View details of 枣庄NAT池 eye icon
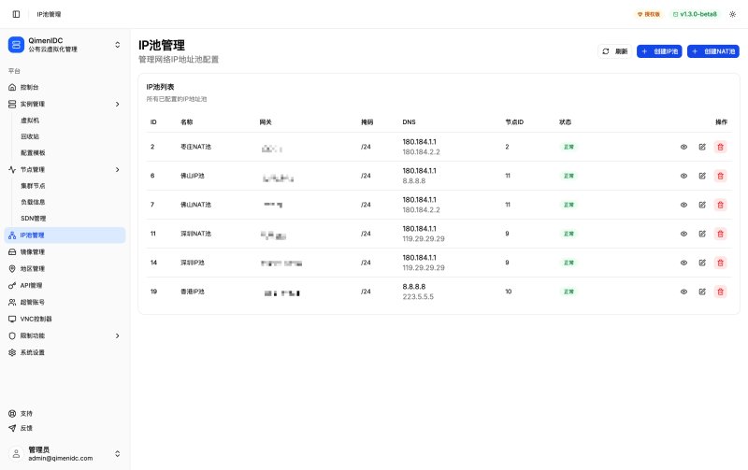 coord(683,147)
